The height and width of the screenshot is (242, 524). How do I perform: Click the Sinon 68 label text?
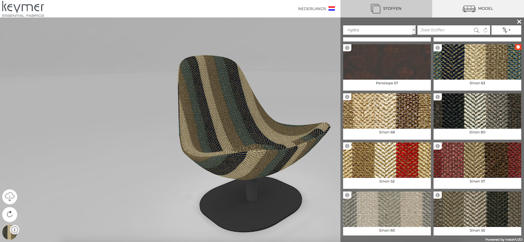[387, 133]
